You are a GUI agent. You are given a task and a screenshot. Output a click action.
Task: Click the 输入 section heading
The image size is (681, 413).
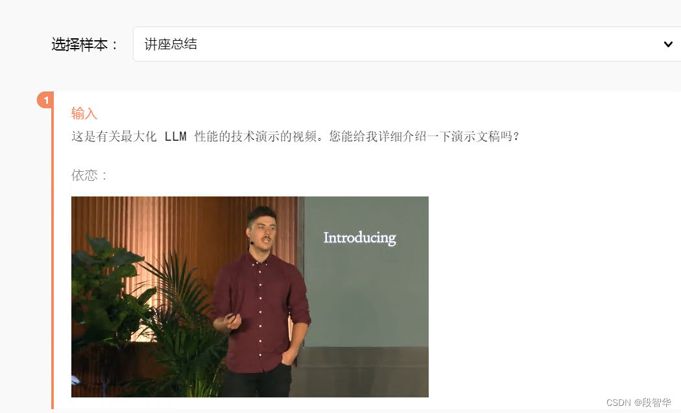[x=84, y=113]
